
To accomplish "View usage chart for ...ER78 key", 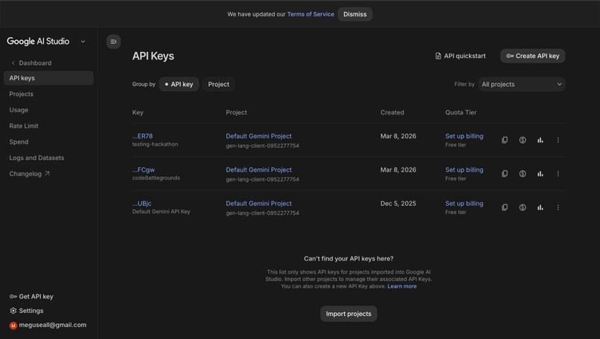I will pyautogui.click(x=540, y=140).
